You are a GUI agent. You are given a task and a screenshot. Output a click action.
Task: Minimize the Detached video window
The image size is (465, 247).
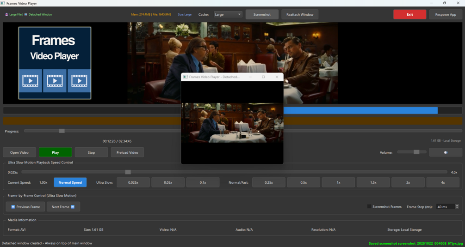click(250, 77)
